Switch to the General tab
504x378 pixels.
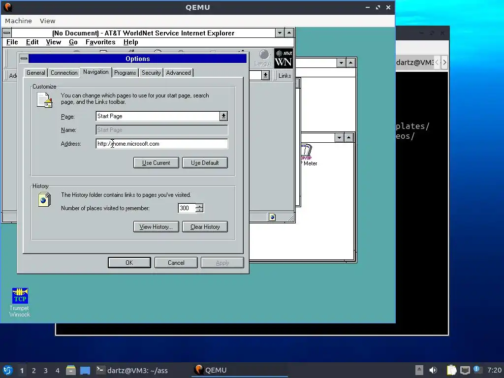tap(35, 73)
